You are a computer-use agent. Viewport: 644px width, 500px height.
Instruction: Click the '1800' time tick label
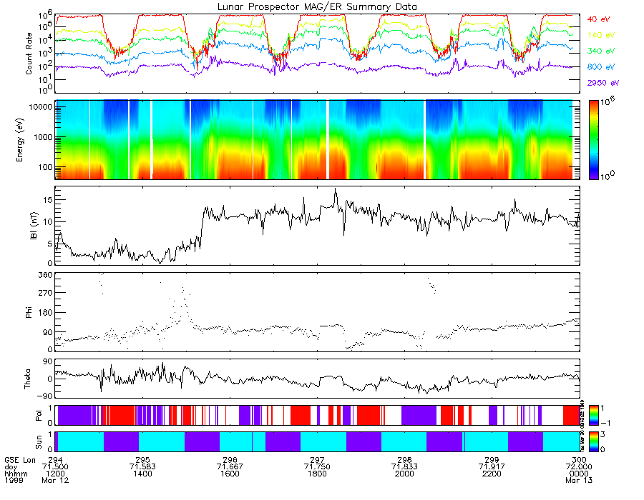(317, 474)
